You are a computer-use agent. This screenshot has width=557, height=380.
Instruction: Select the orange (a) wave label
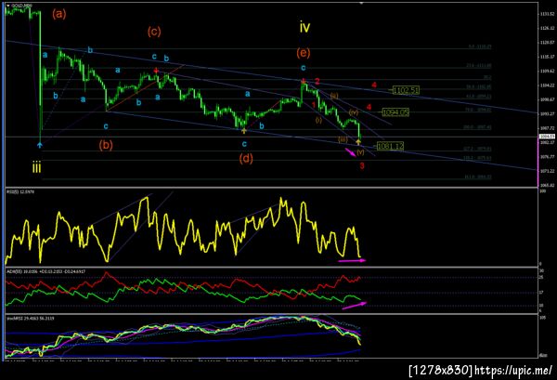tap(59, 14)
